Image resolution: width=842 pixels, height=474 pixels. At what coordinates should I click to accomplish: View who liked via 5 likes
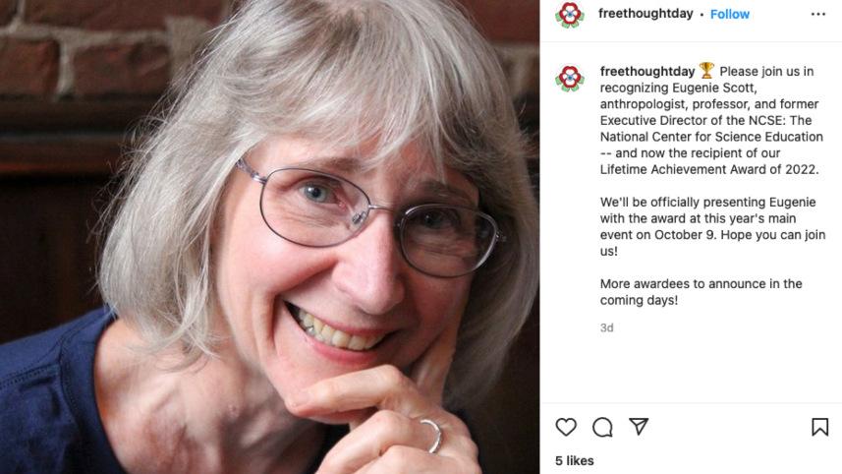tap(574, 460)
